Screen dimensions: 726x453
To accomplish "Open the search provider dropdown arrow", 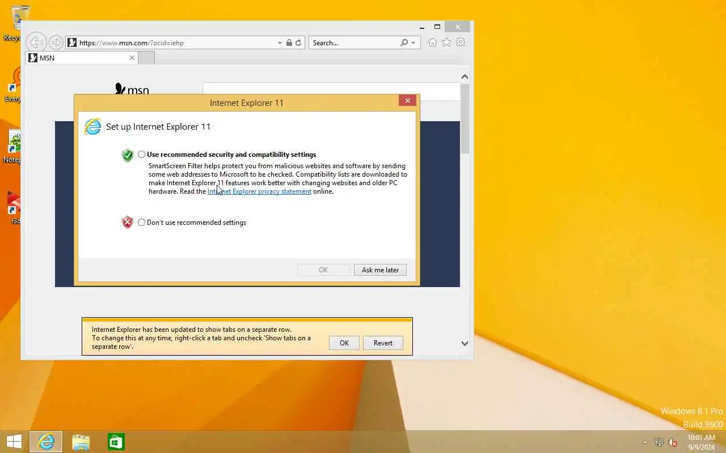I will [x=413, y=42].
